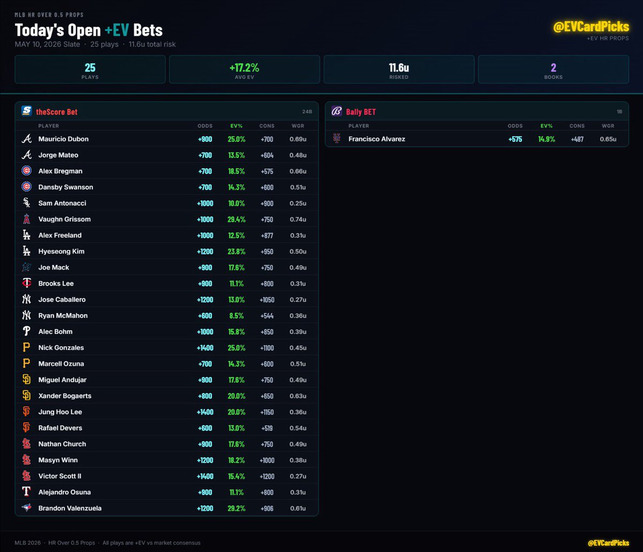The height and width of the screenshot is (552, 643).
Task: Click the Giants logo beside Jung Hoo Lee
Action: click(26, 412)
